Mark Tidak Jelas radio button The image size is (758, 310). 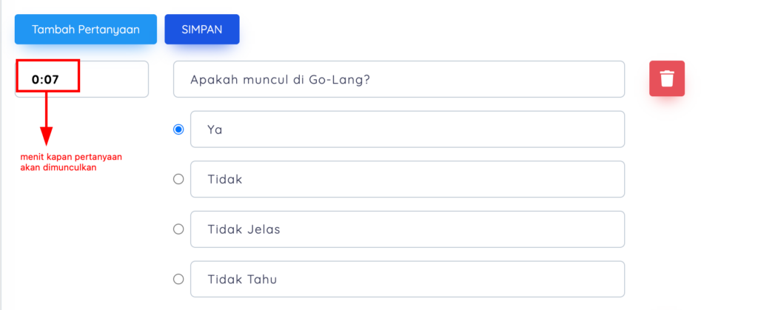178,229
